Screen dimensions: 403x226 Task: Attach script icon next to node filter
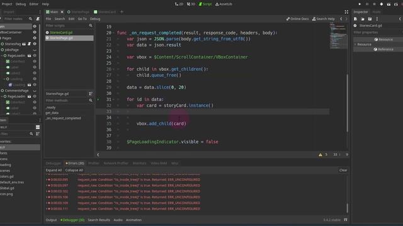click(x=38, y=19)
